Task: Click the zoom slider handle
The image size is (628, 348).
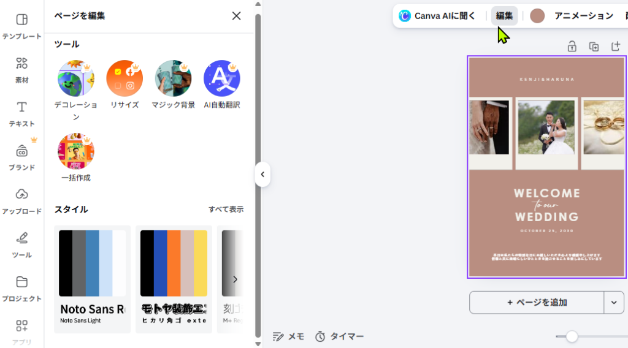Action: click(x=572, y=336)
